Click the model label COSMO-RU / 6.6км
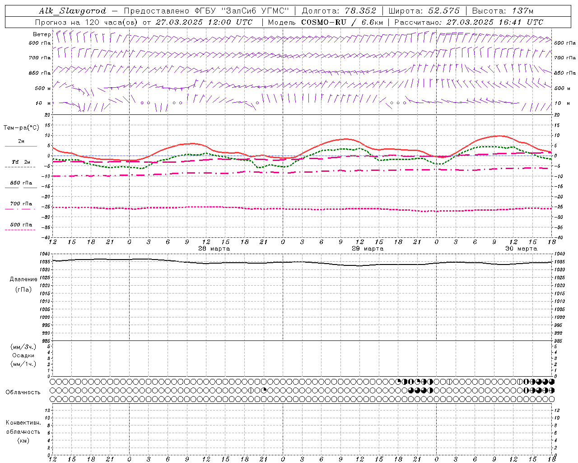Image resolution: width=578 pixels, height=463 pixels. coord(342,22)
